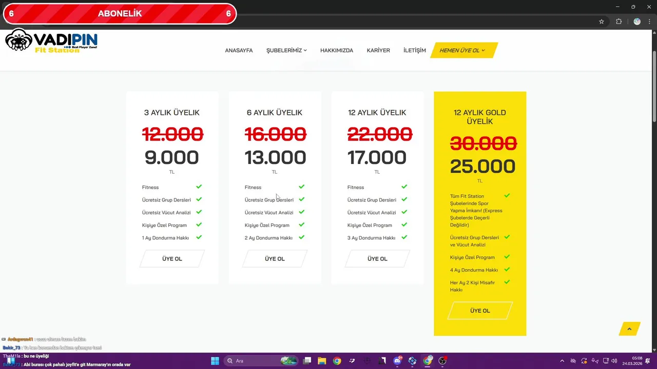Click the 17.000 price text
The image size is (657, 369).
377,157
